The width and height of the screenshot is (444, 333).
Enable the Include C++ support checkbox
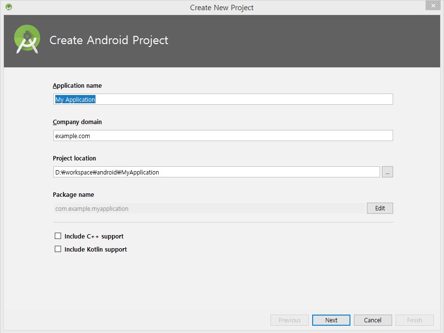click(x=58, y=236)
